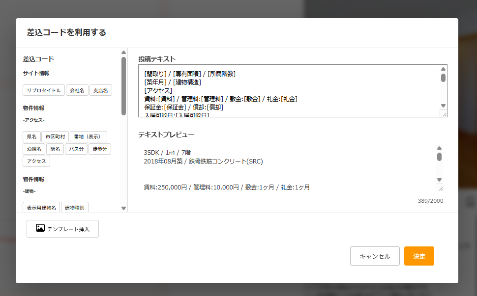This screenshot has width=477, height=296.
Task: Click inside the 投稿テキスト text area
Action: click(289, 91)
